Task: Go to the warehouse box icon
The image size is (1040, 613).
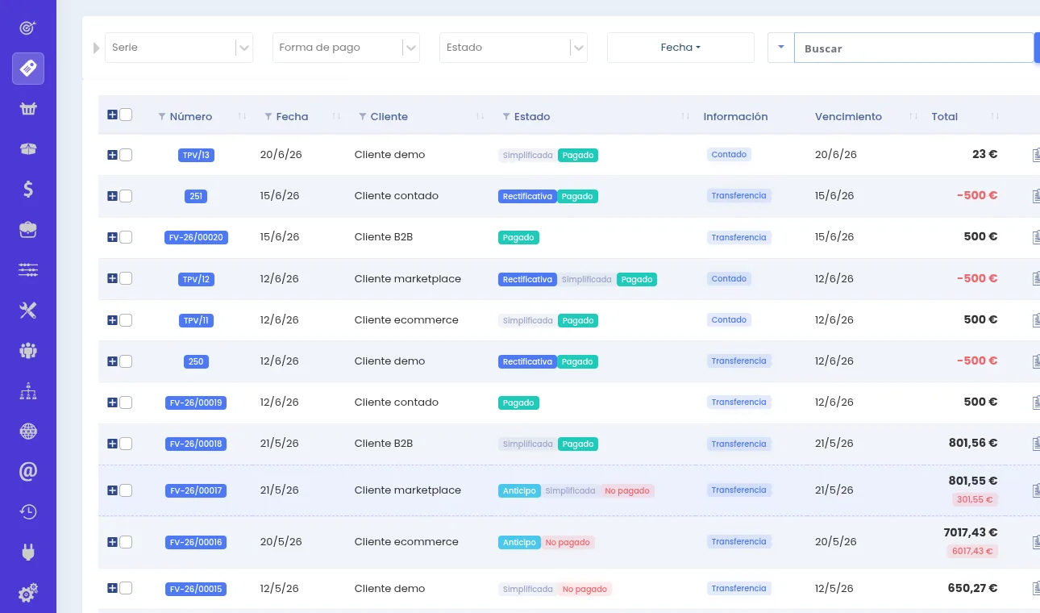Action: (x=28, y=149)
